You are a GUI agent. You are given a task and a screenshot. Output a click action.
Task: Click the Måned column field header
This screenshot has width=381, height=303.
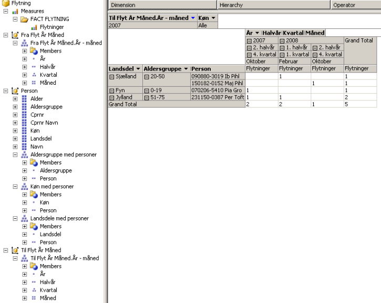point(315,33)
